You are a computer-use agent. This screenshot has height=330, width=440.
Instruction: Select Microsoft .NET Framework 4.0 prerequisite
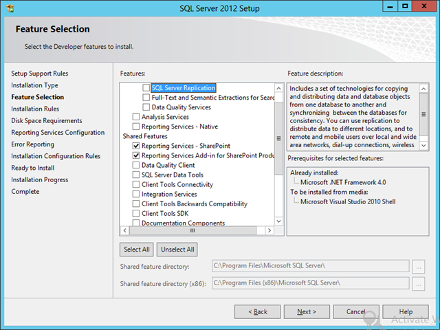point(343,182)
